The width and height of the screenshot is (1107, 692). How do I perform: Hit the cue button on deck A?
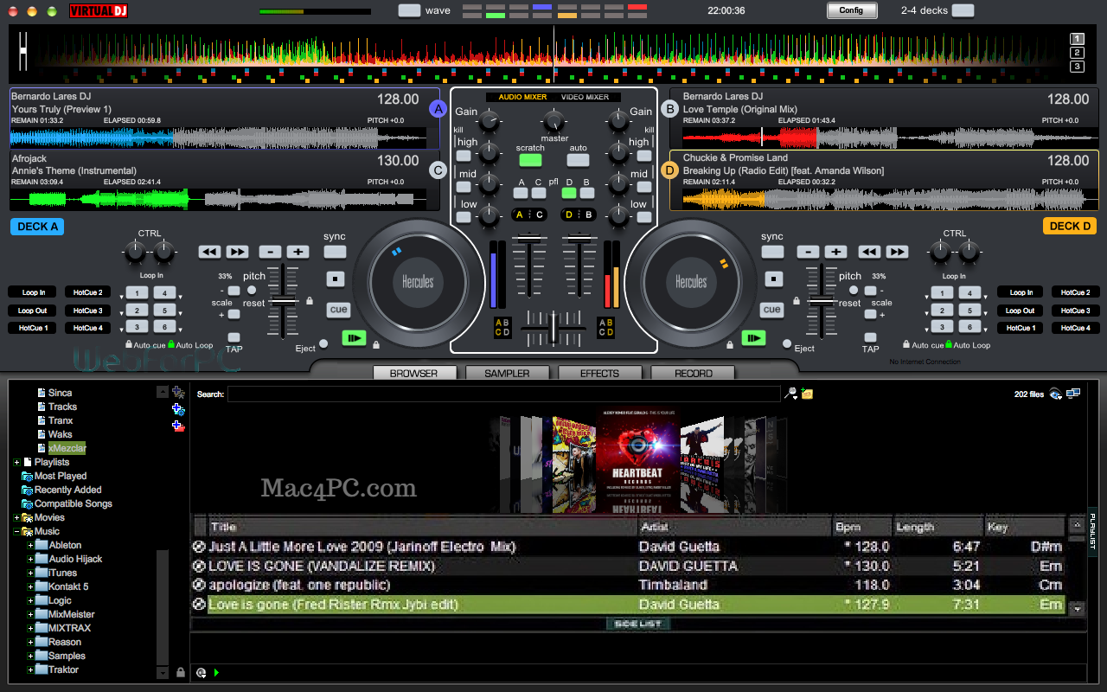(x=338, y=309)
